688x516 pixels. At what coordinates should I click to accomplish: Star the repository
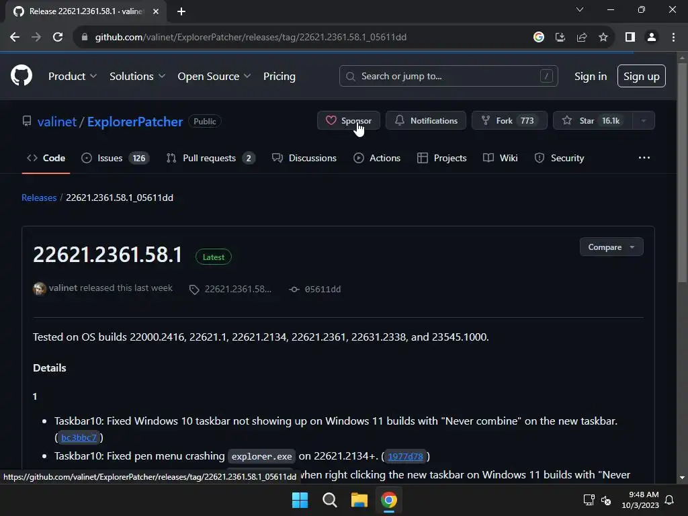[x=593, y=121]
